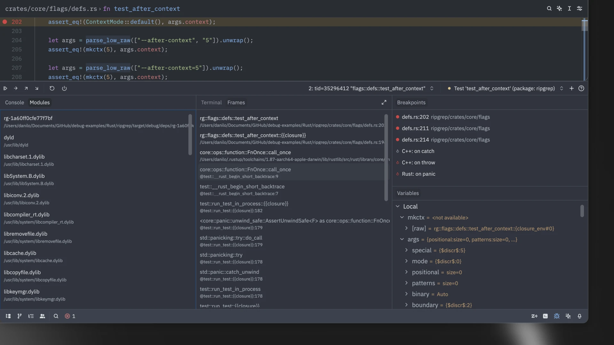The image size is (614, 345).
Task: Switch to the Console tab
Action: (x=14, y=102)
